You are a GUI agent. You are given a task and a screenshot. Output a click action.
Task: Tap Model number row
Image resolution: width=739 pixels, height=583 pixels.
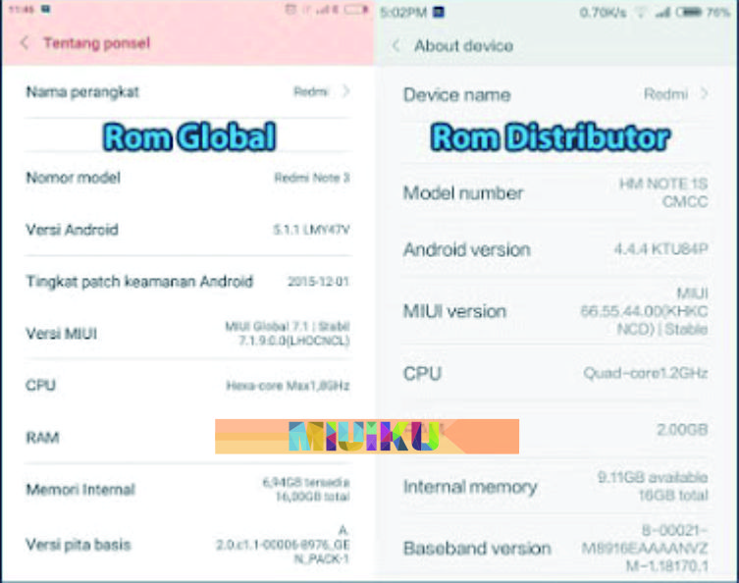pos(555,192)
